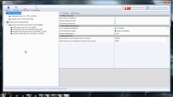Collapse the Drive0 Fixed WDC branch
The width and height of the screenshot is (173, 97).
7,25
